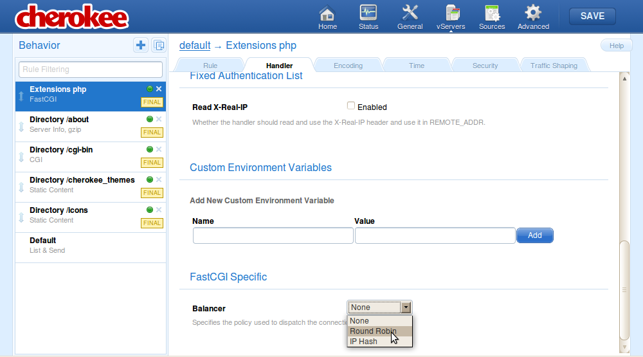Delete the Directory /cherokee_themes rule

click(159, 179)
